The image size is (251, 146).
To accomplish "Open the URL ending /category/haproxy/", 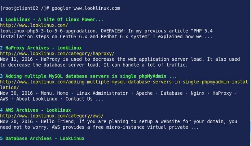I will point(57,54).
